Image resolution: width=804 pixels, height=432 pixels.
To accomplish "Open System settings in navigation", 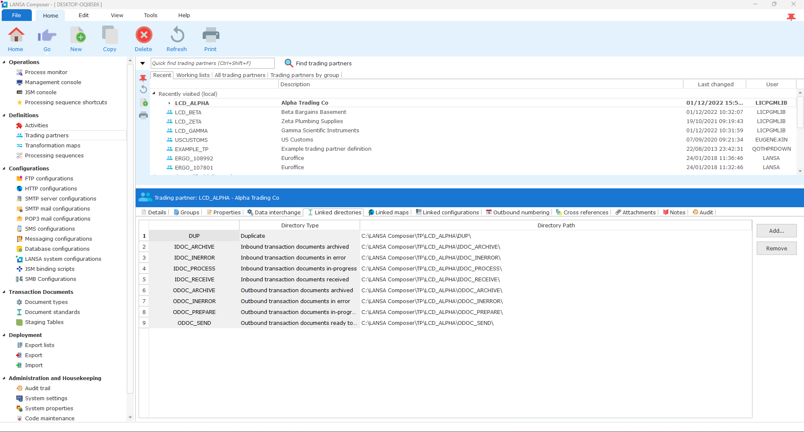I will [46, 399].
